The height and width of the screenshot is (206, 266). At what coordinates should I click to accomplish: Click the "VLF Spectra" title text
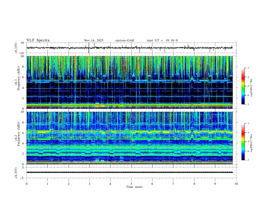pyautogui.click(x=38, y=40)
